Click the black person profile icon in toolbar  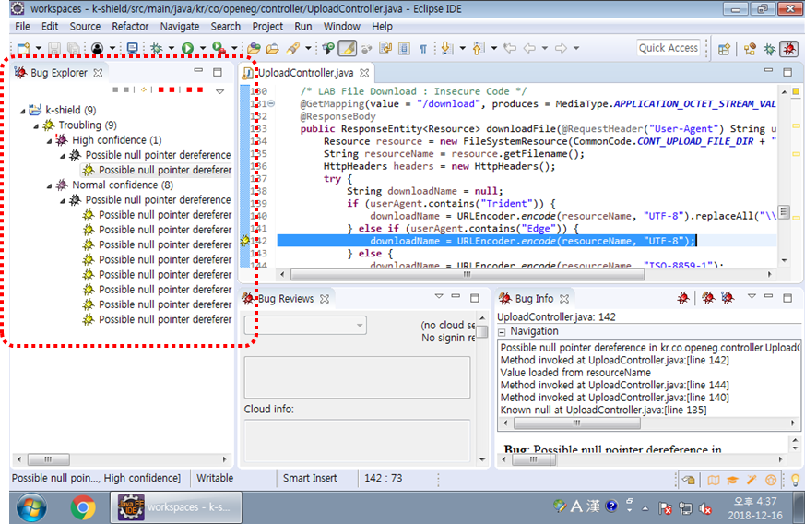[97, 48]
